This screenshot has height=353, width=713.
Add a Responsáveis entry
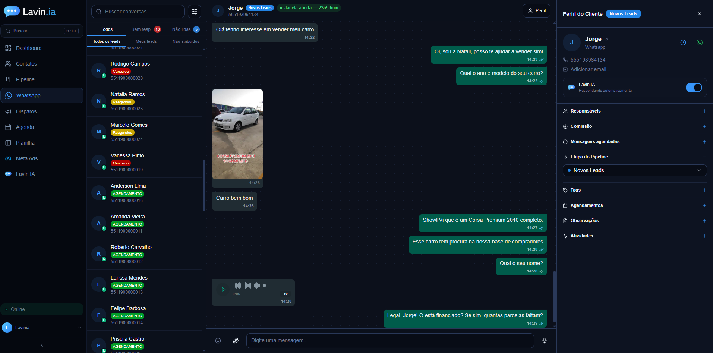[x=704, y=111]
